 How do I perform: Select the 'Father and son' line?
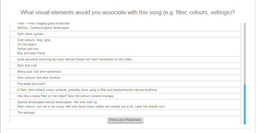click(28, 49)
